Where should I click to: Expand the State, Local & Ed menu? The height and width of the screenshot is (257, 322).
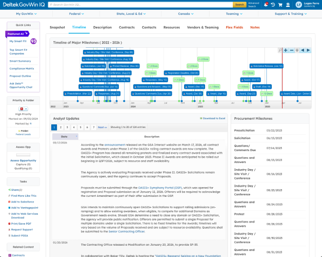[131, 14]
